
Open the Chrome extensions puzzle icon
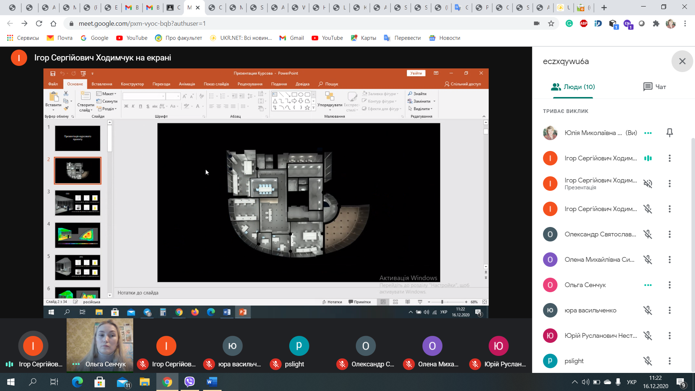click(x=656, y=24)
